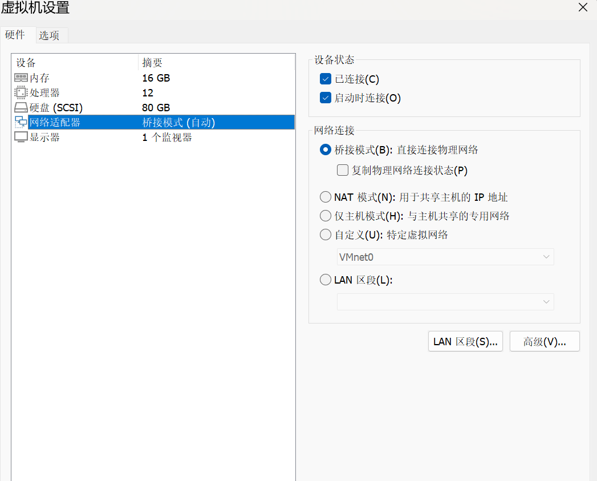
Task: Click the LAN 区段(S)... button
Action: click(465, 342)
